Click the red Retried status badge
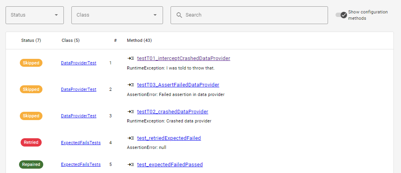The width and height of the screenshot is (401, 173). pos(31,143)
